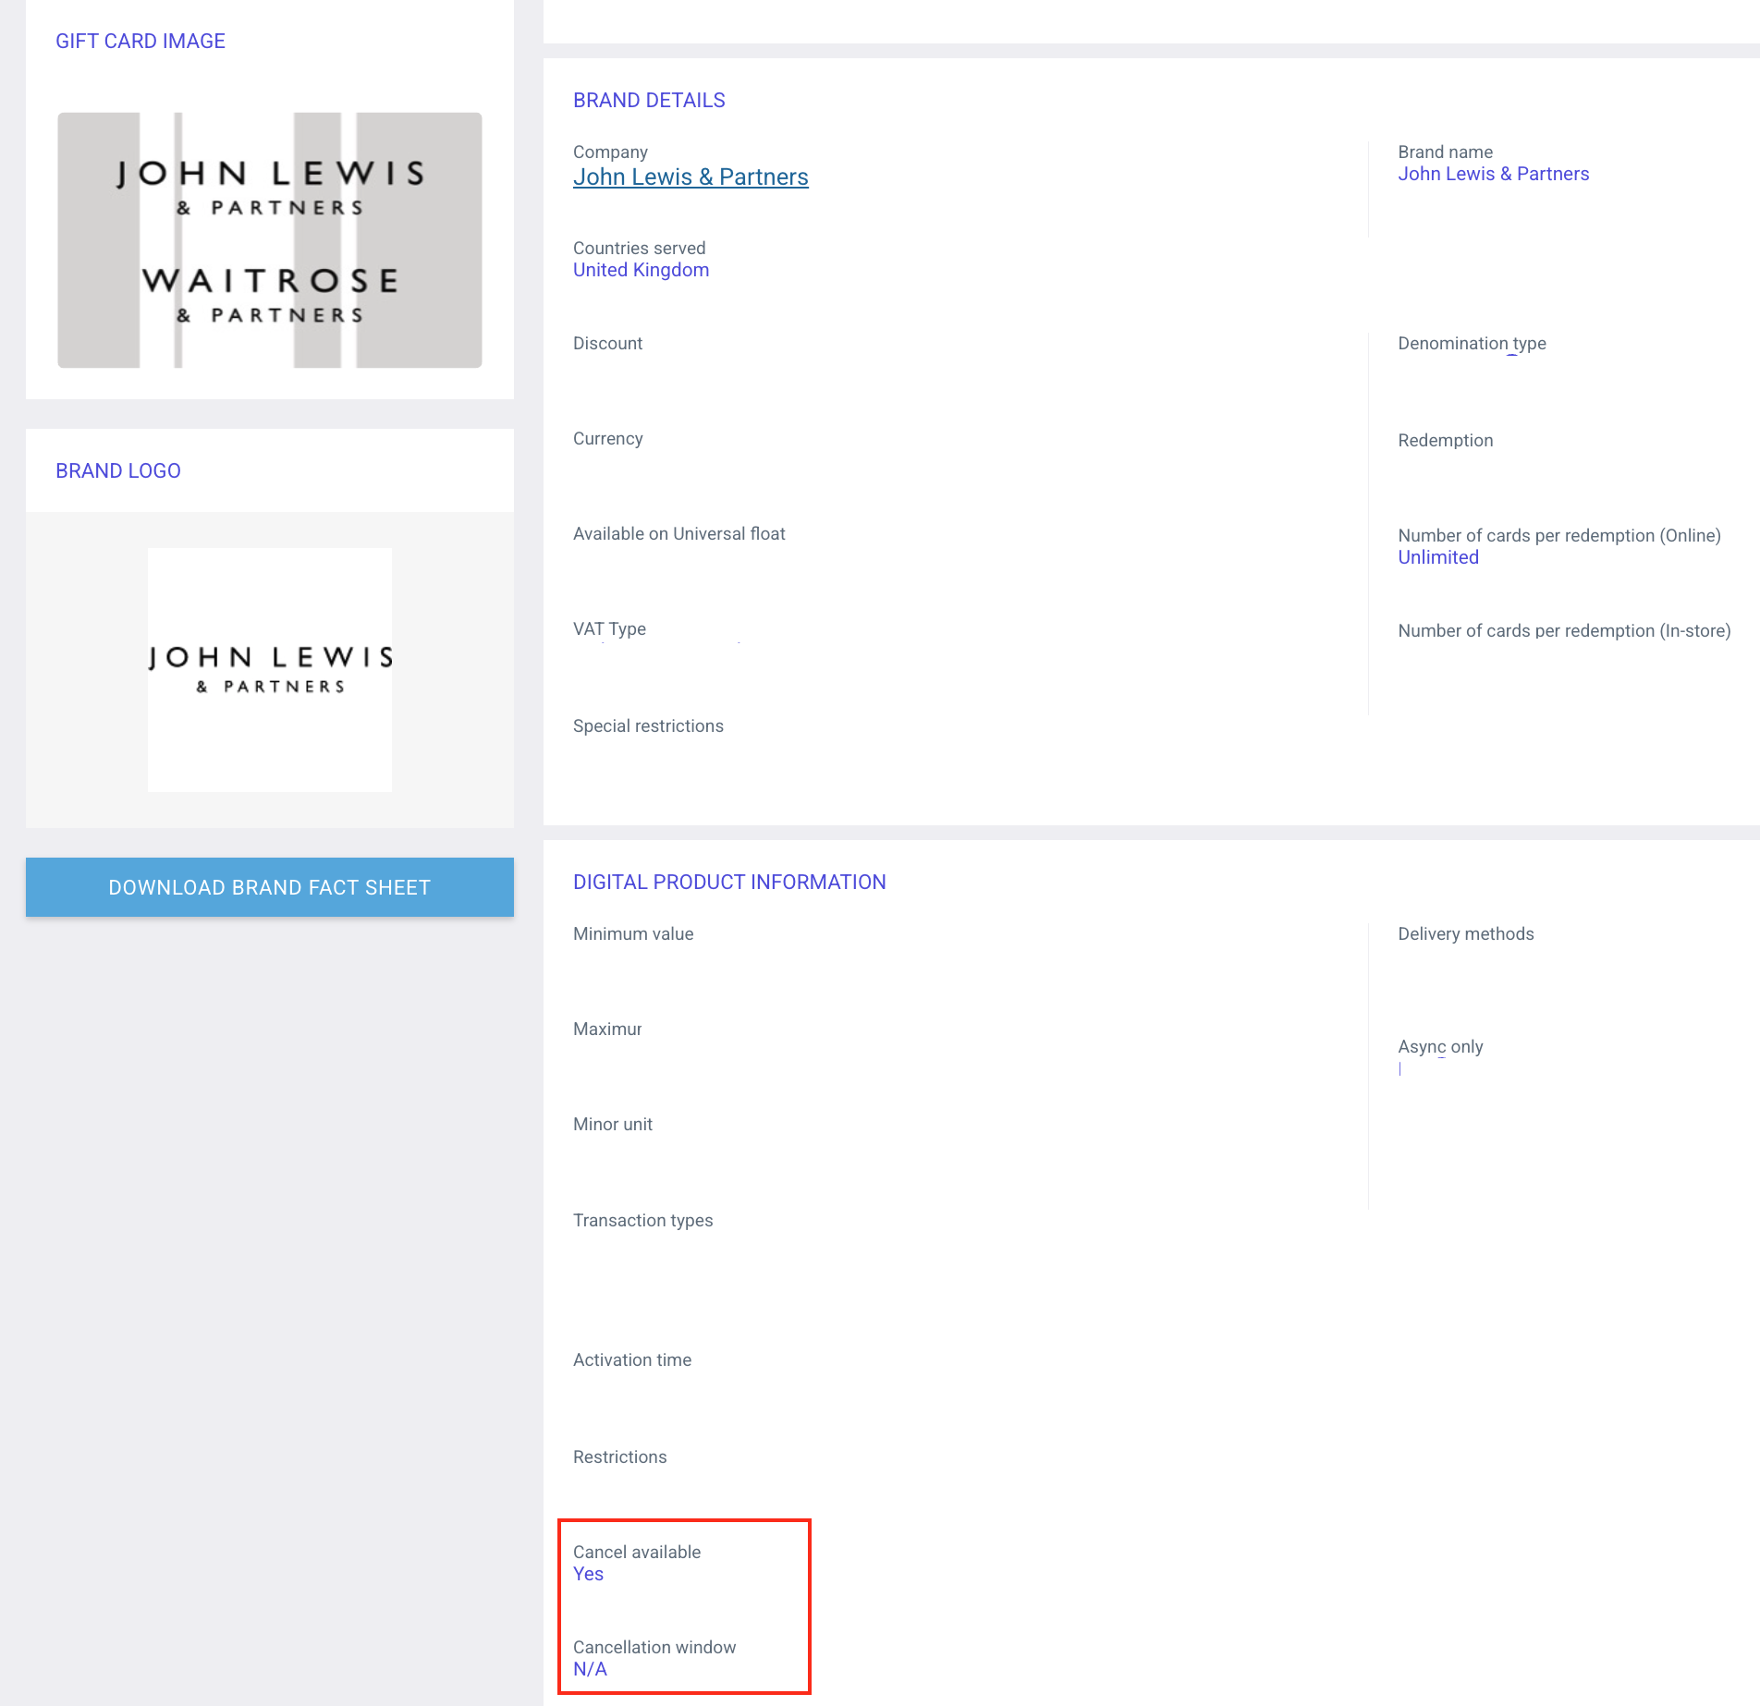Open the John Lewis & Partners company link
Screen dimensions: 1760x1706
pyautogui.click(x=691, y=177)
